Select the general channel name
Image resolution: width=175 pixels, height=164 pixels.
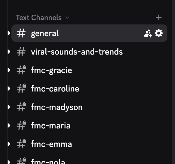(x=45, y=33)
